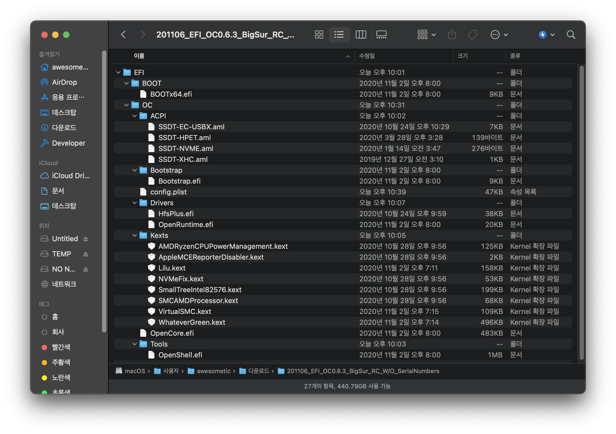Sort by 수정일 column header
616x434 pixels.
[x=367, y=56]
